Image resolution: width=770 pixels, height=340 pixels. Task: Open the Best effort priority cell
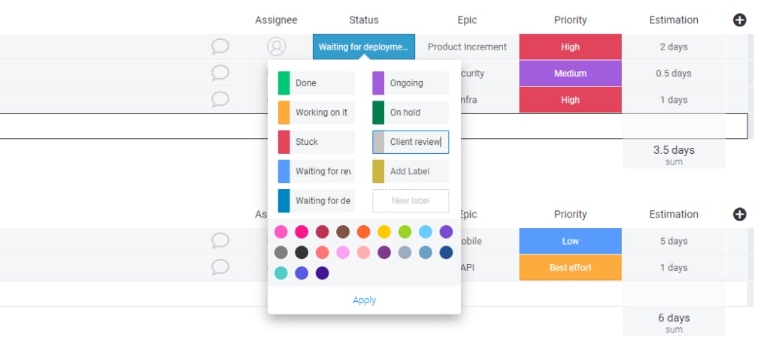[x=570, y=267]
